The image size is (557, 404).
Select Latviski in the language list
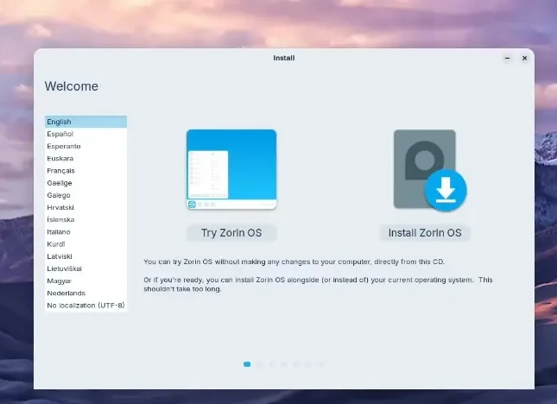(86, 256)
